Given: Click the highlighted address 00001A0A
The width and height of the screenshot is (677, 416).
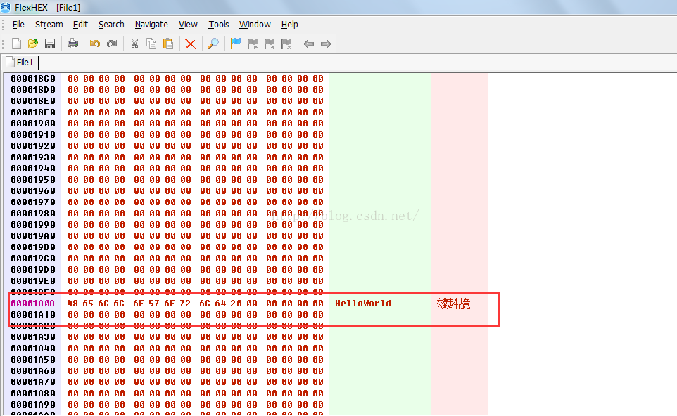Looking at the screenshot, I should coord(33,304).
